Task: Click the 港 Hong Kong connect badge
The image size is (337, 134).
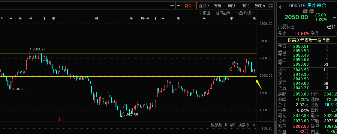Action: (x=311, y=11)
